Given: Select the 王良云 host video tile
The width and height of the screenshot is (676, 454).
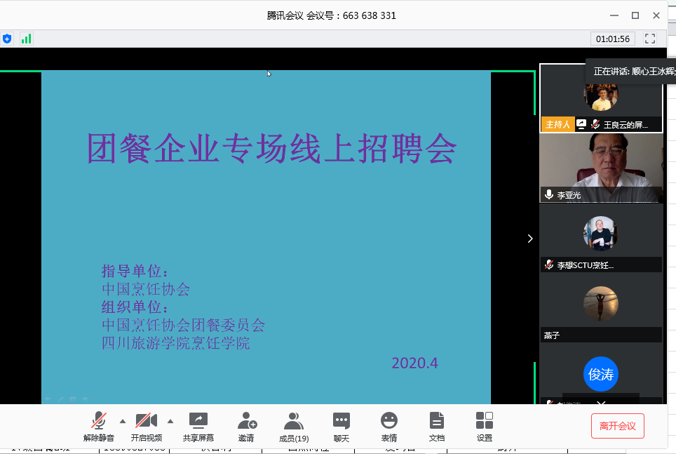Looking at the screenshot, I should [x=601, y=98].
